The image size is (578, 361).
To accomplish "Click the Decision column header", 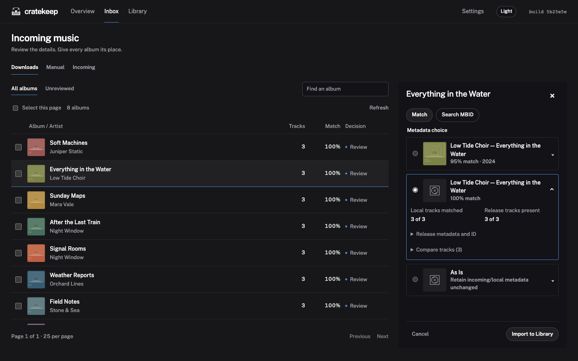I will [x=356, y=126].
